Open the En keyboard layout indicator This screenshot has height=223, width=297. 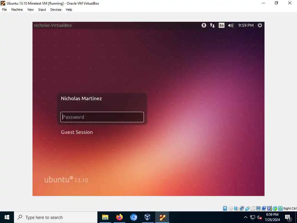tap(221, 25)
